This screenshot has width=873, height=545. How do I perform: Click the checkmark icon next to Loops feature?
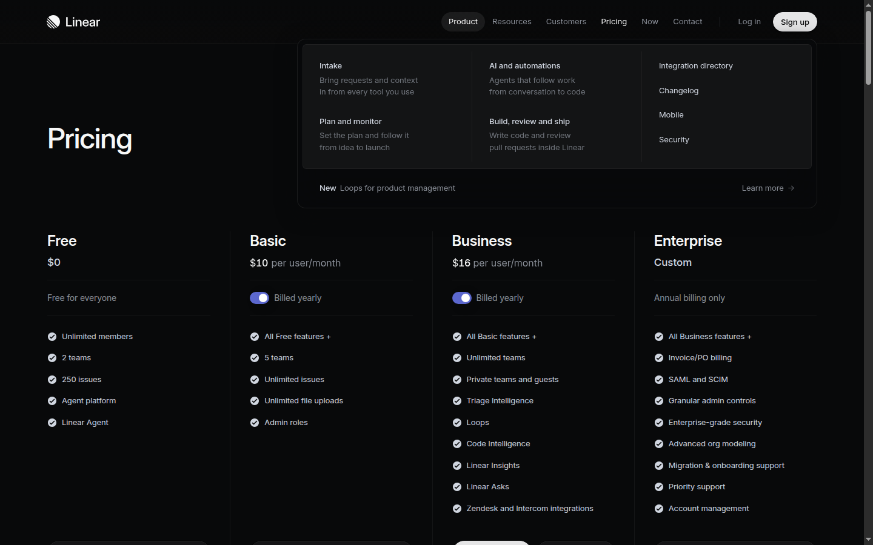tap(457, 423)
